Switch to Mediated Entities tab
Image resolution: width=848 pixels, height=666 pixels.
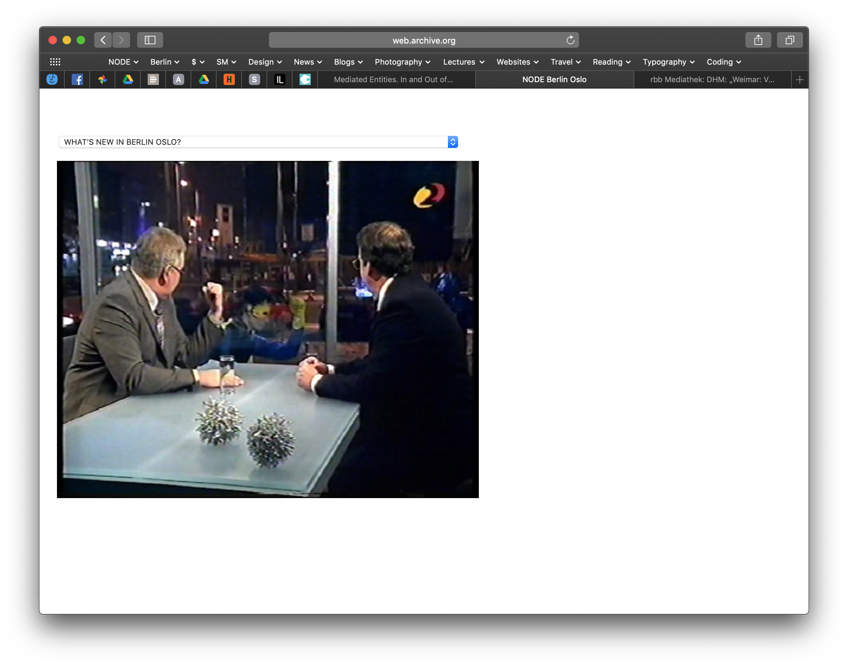[393, 79]
